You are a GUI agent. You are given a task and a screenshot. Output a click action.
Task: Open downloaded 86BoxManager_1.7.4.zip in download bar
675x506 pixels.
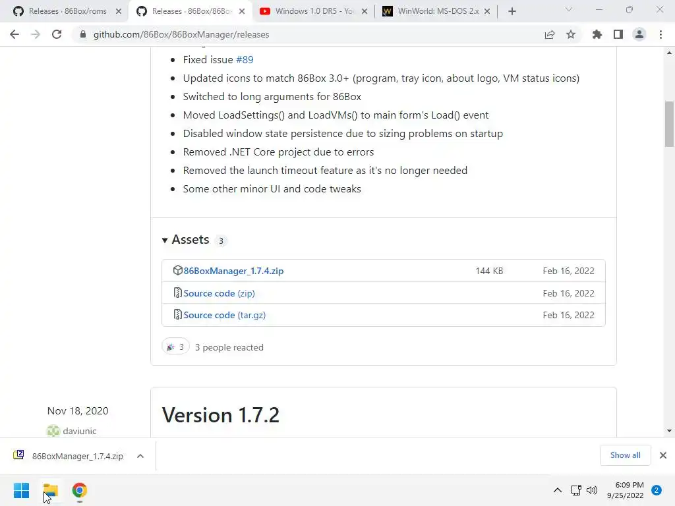click(x=78, y=456)
